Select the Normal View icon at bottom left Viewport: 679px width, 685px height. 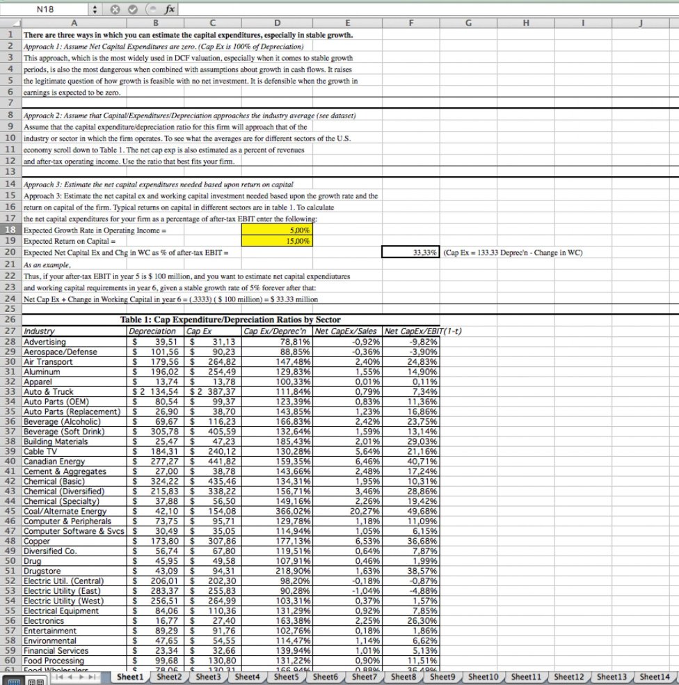pos(15,681)
